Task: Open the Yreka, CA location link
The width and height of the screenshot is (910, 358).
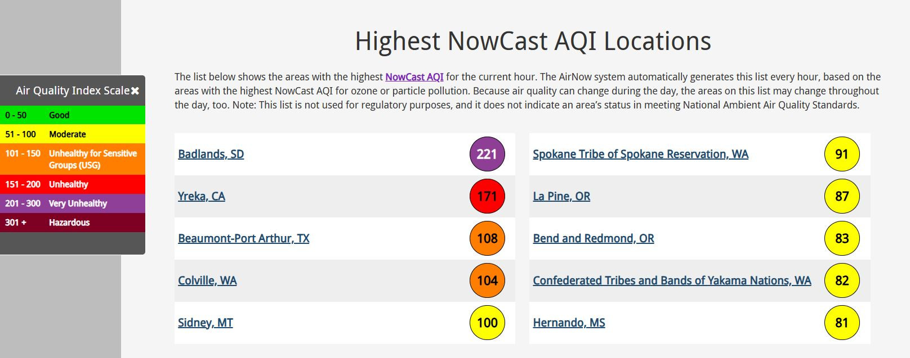Action: pyautogui.click(x=202, y=196)
